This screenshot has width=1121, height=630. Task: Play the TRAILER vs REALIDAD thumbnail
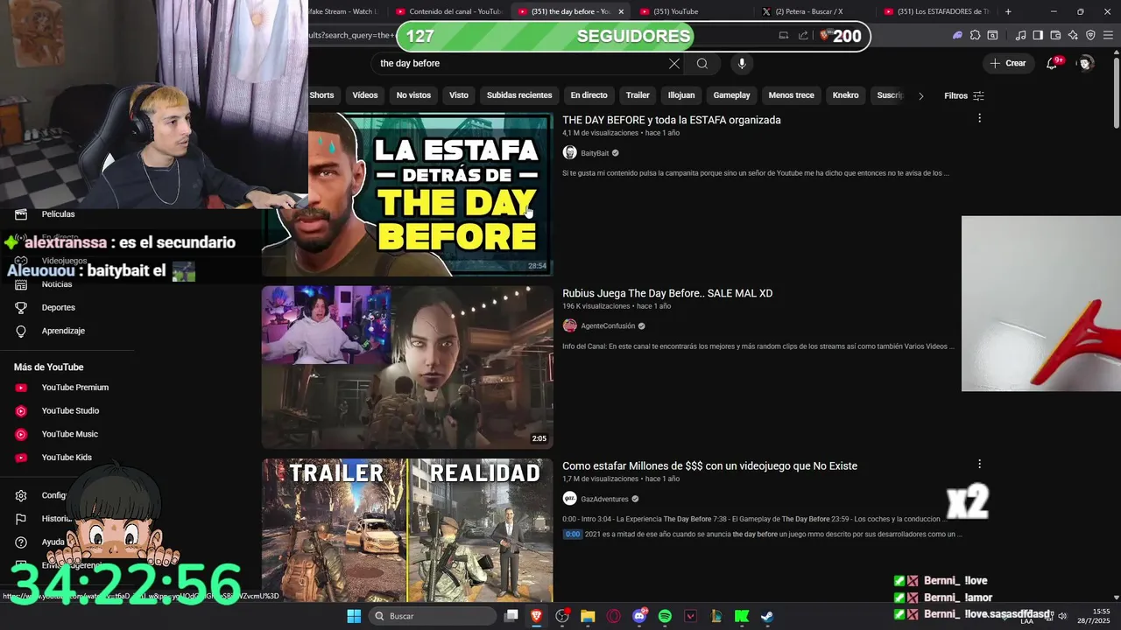point(407,530)
